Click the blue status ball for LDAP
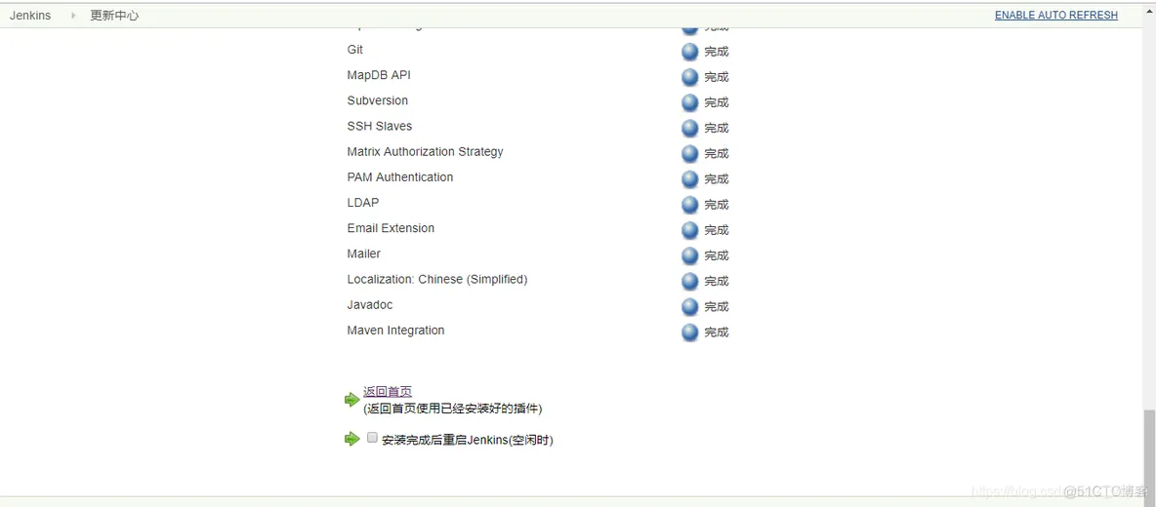 [689, 205]
